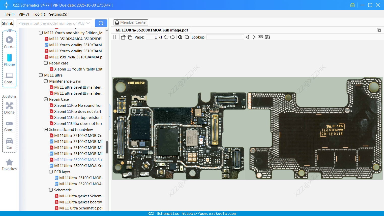Toggle Abi case-sensitive lookup matching

pyautogui.click(x=260, y=37)
